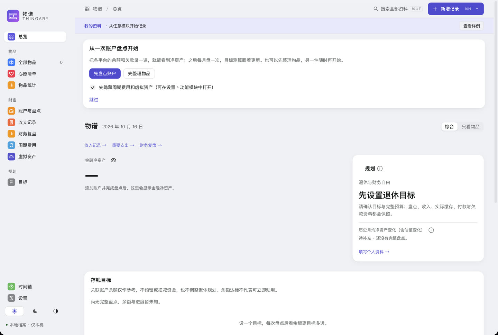Click info icon beside 历史月均净资产变化
The image size is (498, 335).
tap(431, 230)
